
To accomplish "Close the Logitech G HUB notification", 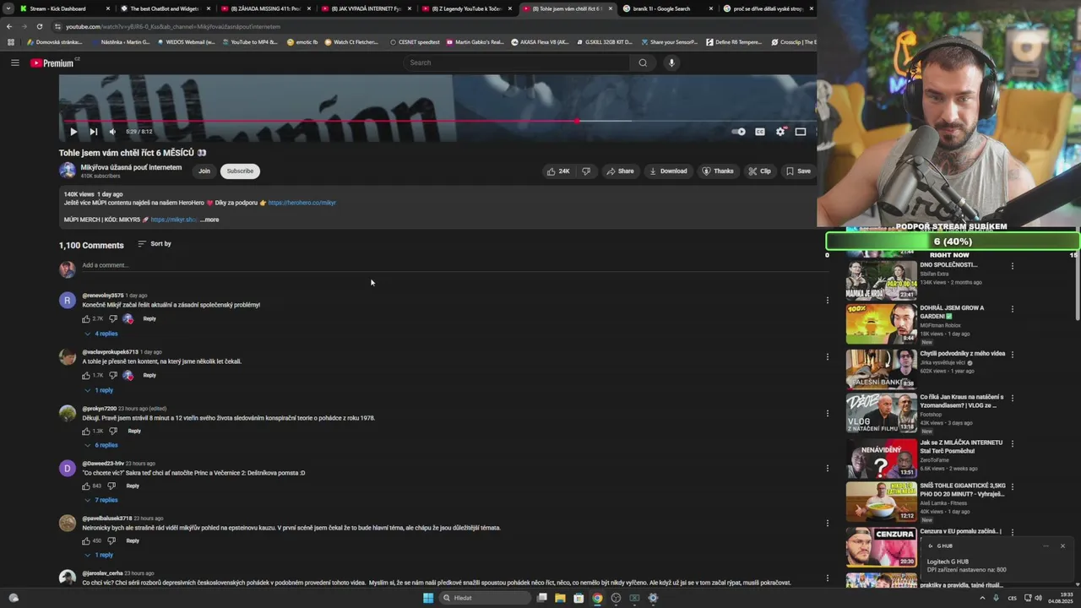I will pyautogui.click(x=1062, y=546).
